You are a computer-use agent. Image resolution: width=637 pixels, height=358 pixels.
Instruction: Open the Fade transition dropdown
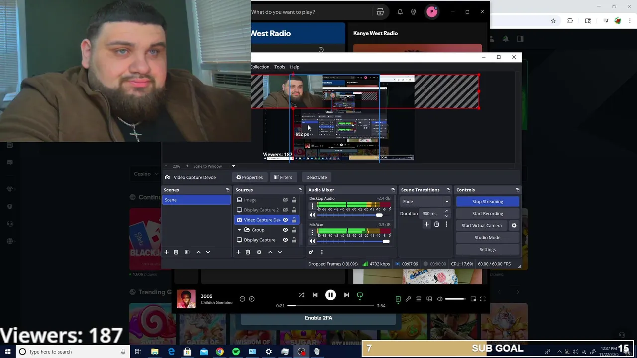pyautogui.click(x=425, y=201)
